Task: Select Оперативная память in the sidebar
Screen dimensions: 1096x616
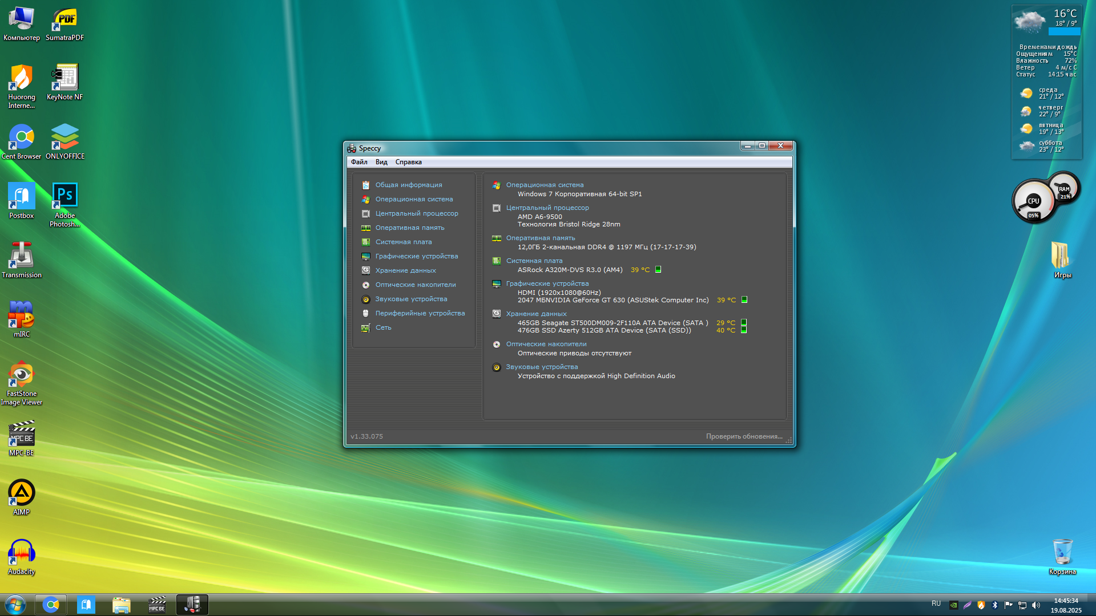Action: (x=409, y=228)
